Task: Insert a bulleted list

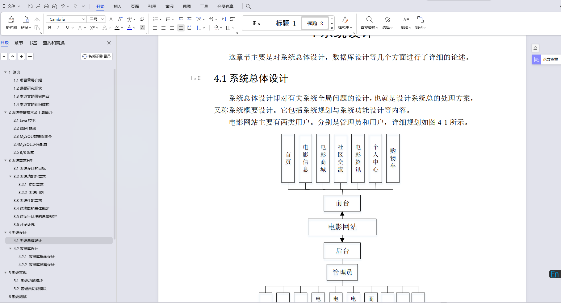Action: pyautogui.click(x=156, y=19)
